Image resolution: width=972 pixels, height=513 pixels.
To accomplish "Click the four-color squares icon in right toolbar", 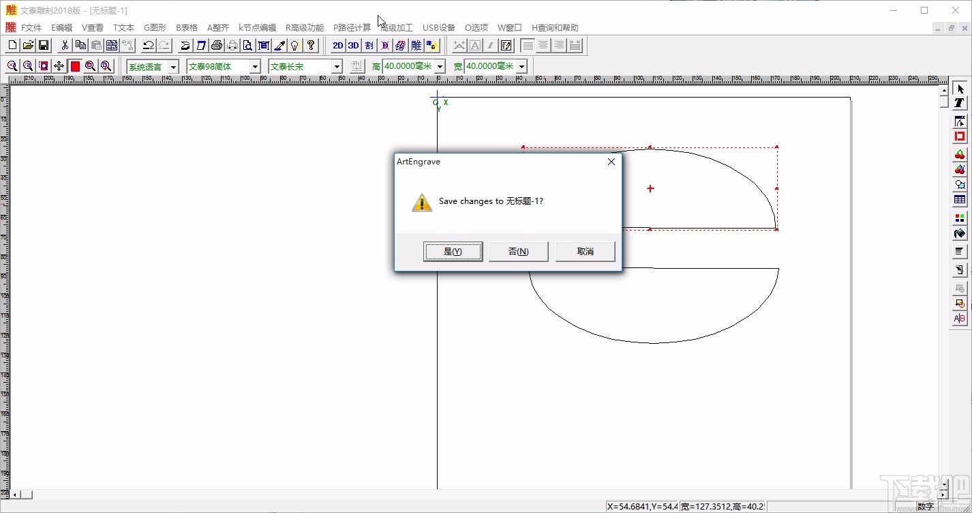I will coord(960,218).
